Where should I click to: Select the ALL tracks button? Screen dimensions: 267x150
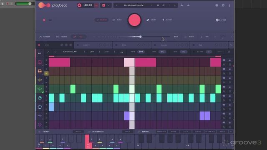pyautogui.click(x=40, y=53)
